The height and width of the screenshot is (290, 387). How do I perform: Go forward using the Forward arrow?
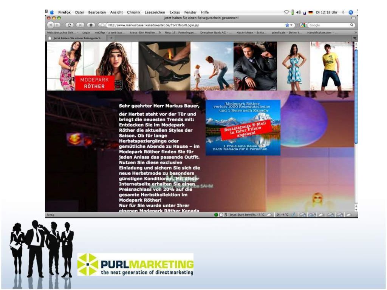tap(57, 25)
